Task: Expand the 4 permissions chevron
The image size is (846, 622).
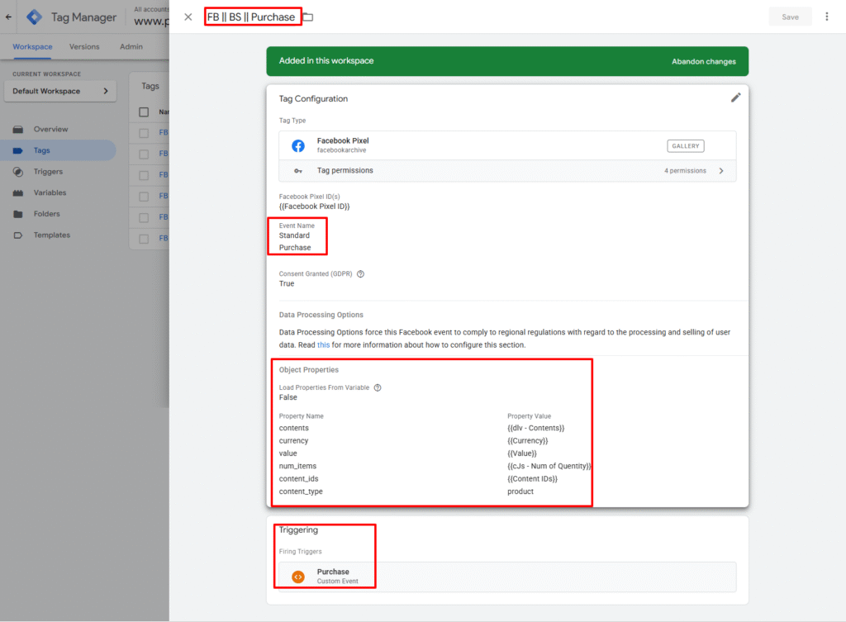Action: 721,171
